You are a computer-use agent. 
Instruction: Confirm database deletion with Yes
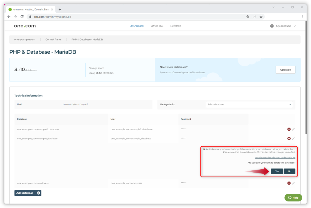tap(277, 171)
